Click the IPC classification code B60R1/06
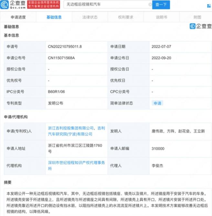This screenshot has height=216, width=212. [x=57, y=92]
